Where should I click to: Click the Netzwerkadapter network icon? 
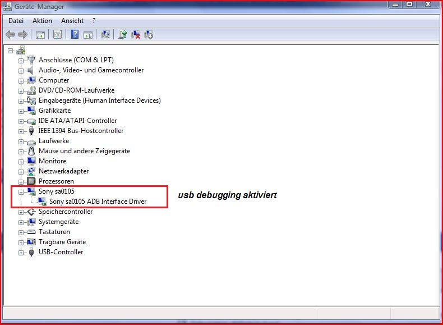point(31,171)
